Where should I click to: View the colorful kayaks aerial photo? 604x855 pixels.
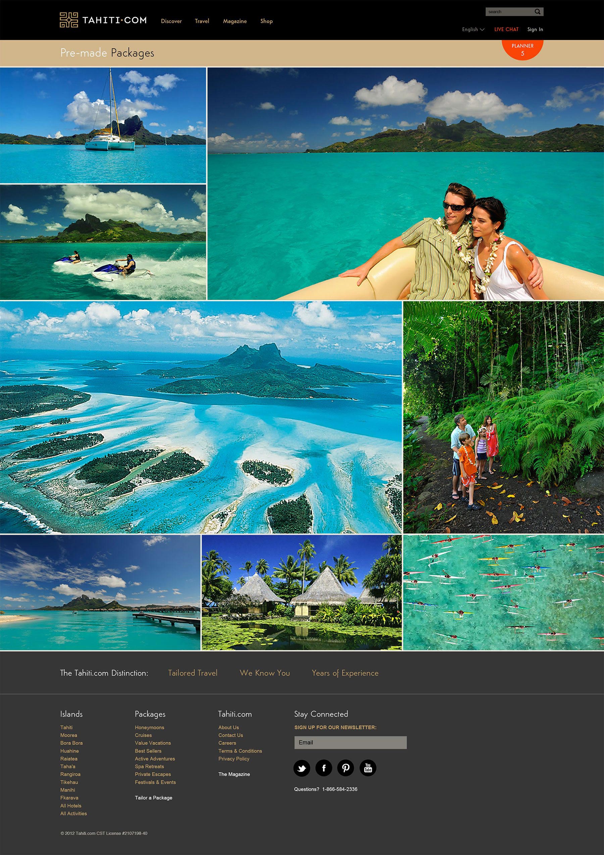(x=503, y=593)
